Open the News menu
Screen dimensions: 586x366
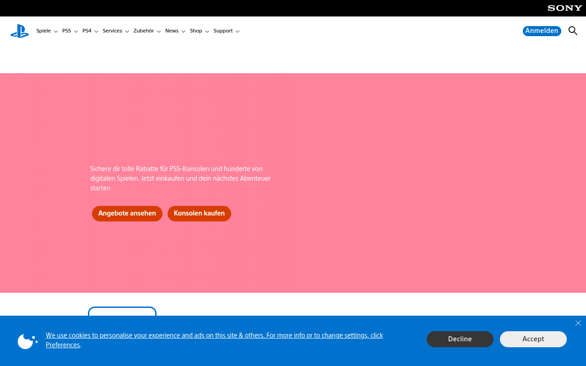pyautogui.click(x=176, y=31)
